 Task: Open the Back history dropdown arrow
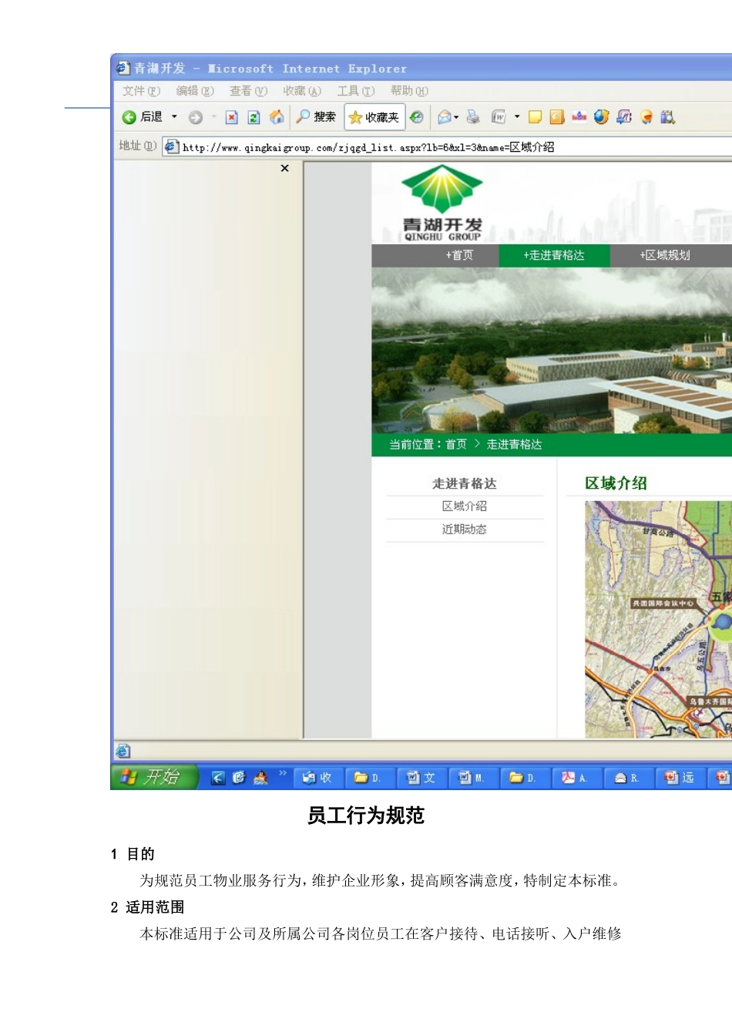(174, 117)
